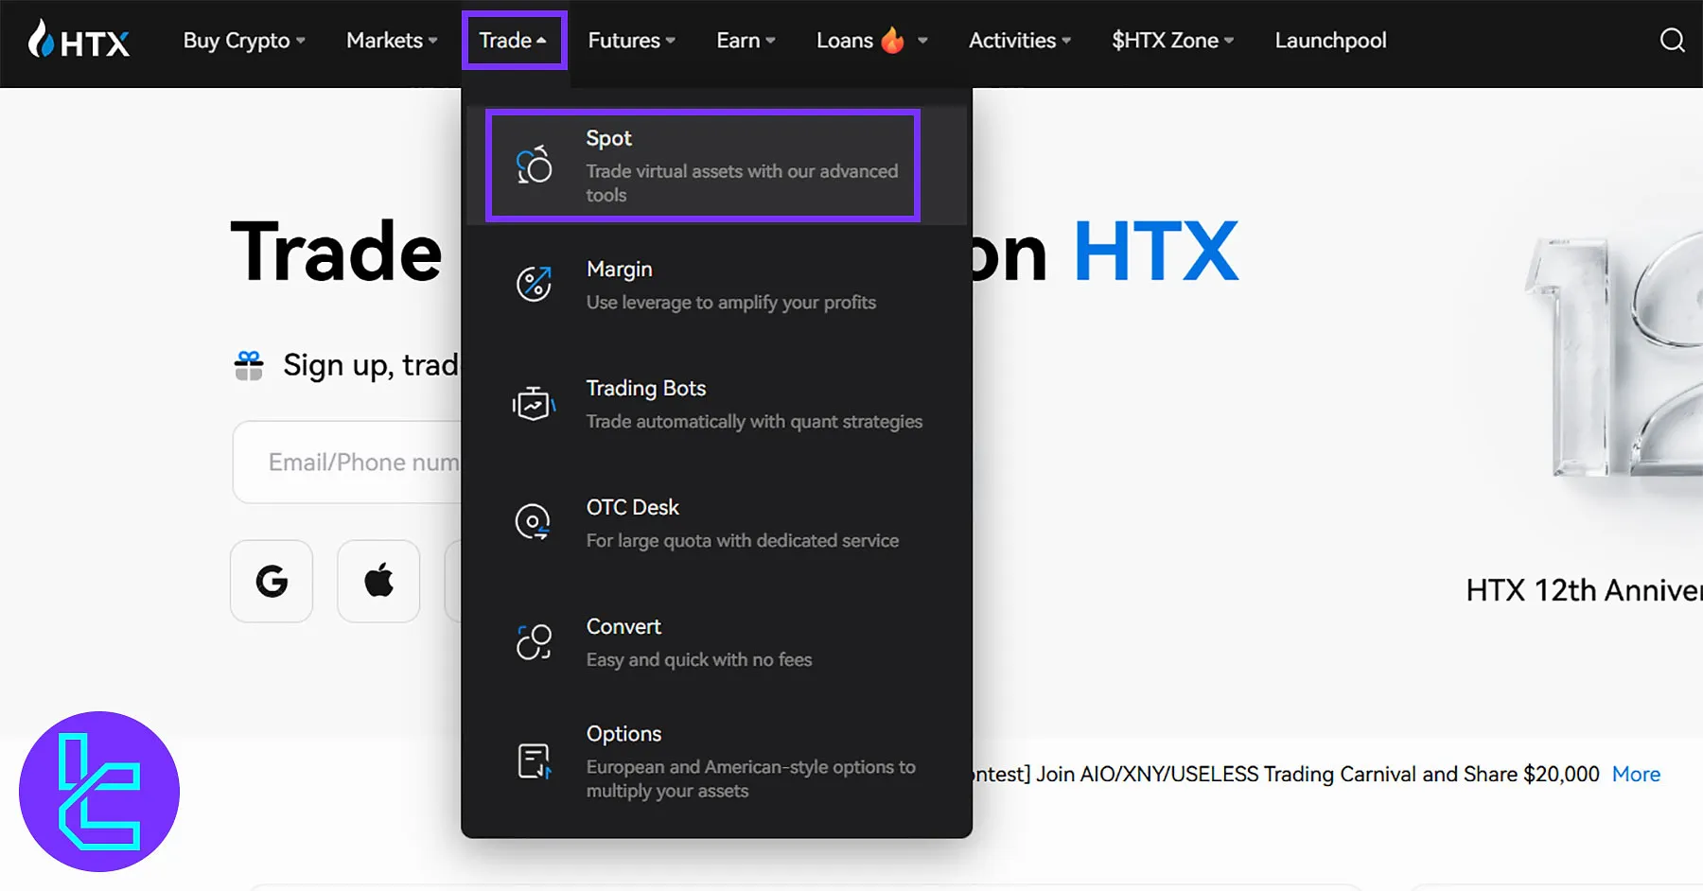
Task: Click the gift box icon
Action: click(x=249, y=365)
